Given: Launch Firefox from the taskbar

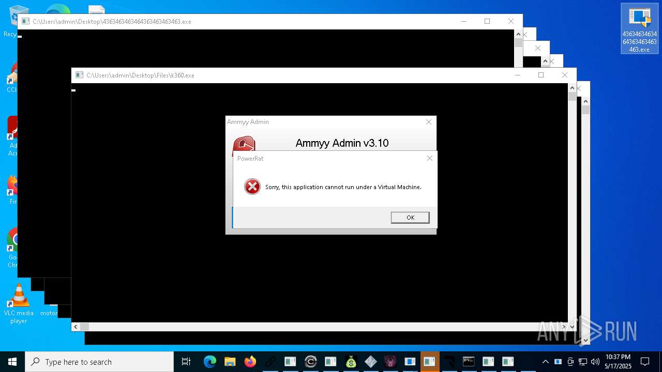Looking at the screenshot, I should coord(250,362).
